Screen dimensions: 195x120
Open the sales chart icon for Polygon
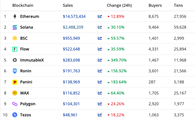100,104
